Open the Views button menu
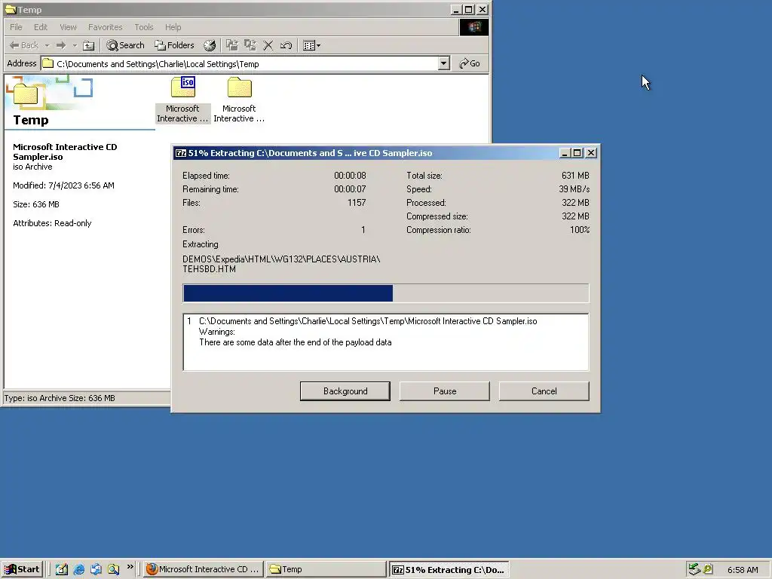The width and height of the screenshot is (772, 579). coord(311,45)
